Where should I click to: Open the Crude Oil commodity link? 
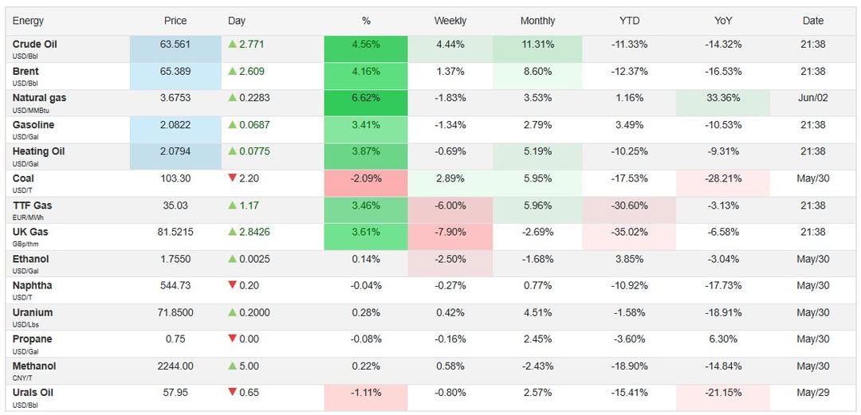35,45
